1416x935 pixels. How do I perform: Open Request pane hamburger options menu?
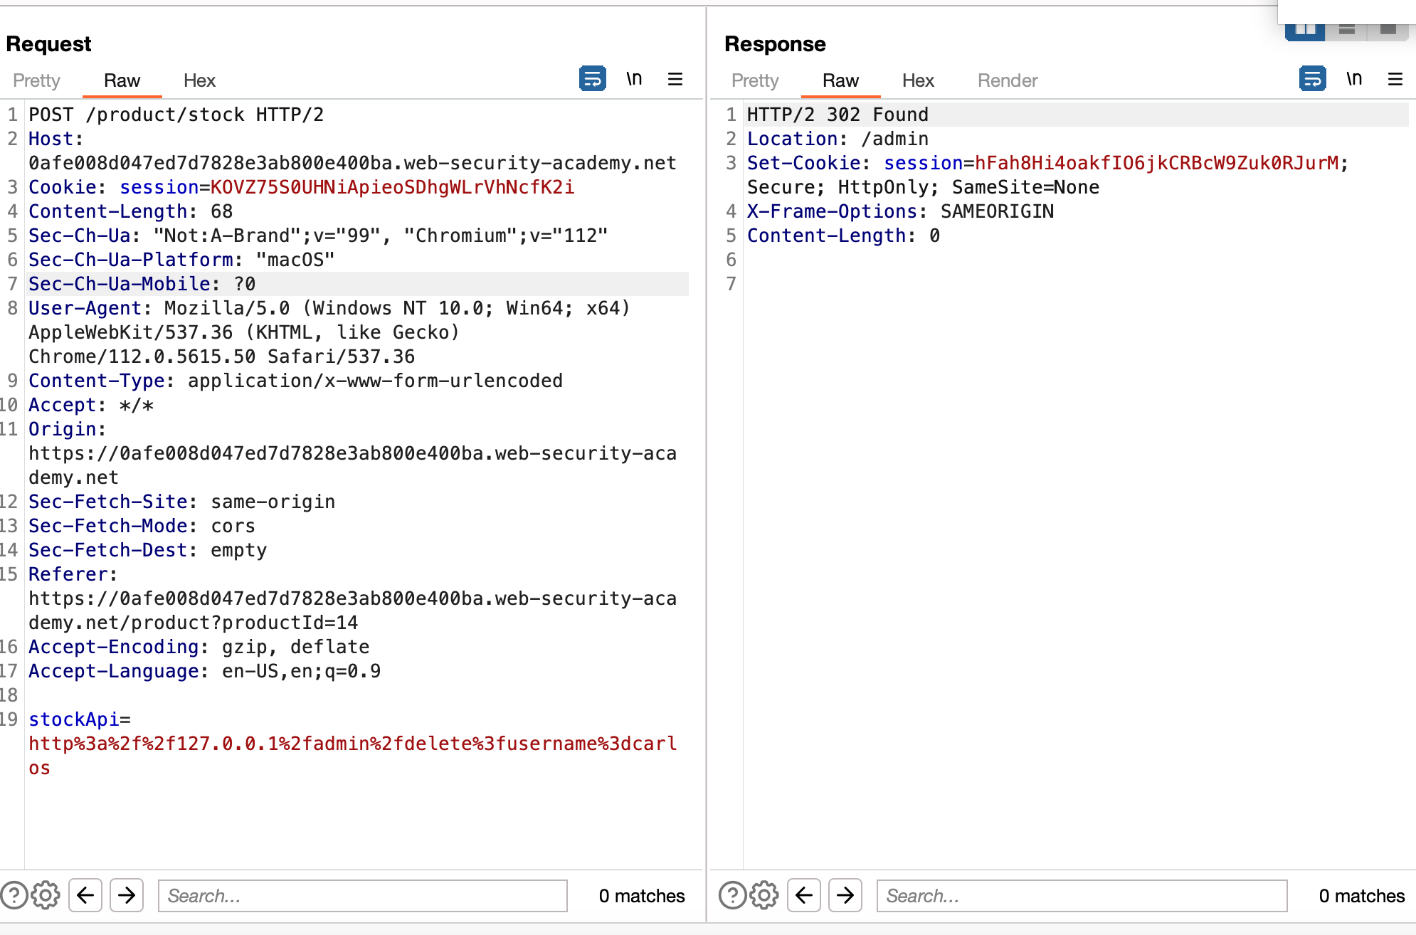(x=675, y=78)
